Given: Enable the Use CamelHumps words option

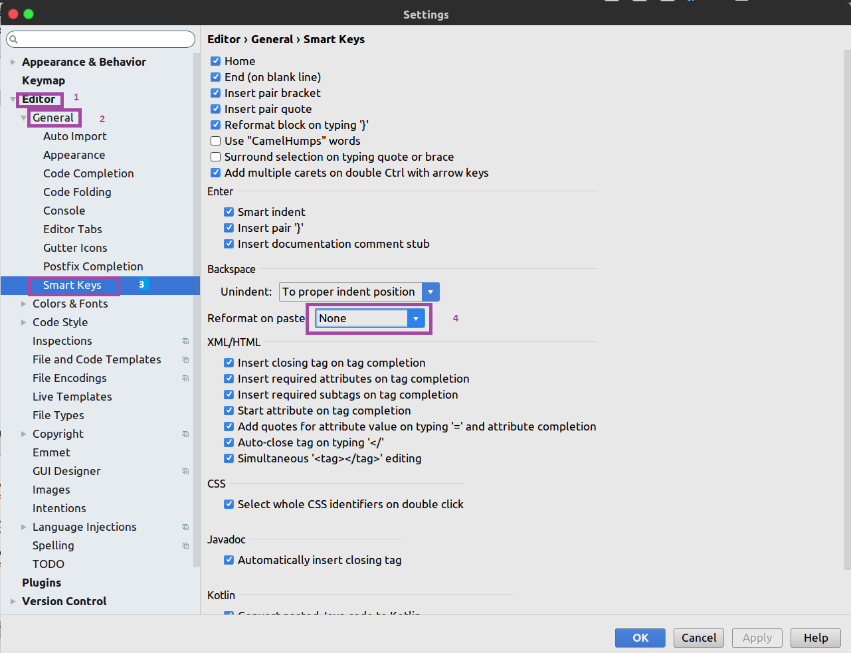Looking at the screenshot, I should 215,141.
